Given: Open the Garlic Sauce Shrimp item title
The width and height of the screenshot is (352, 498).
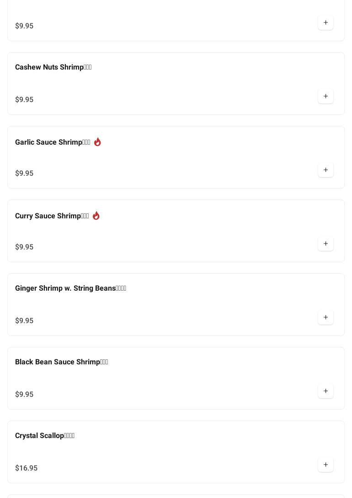Looking at the screenshot, I should [53, 142].
